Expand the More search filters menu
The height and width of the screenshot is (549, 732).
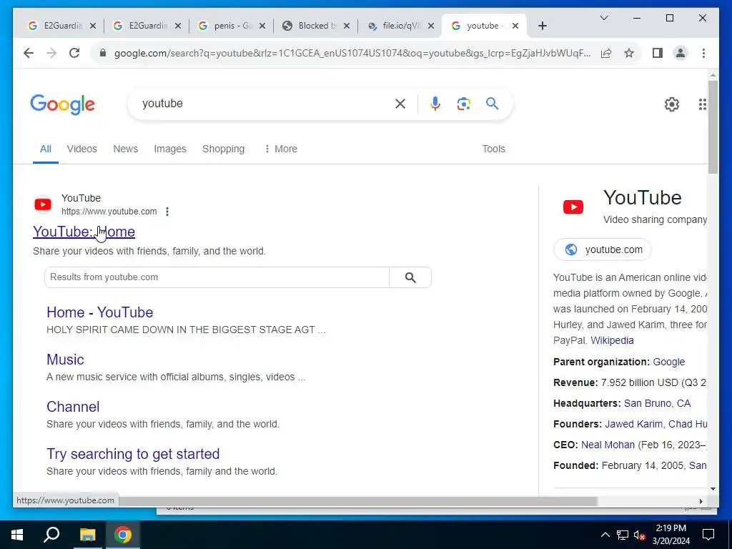click(280, 149)
